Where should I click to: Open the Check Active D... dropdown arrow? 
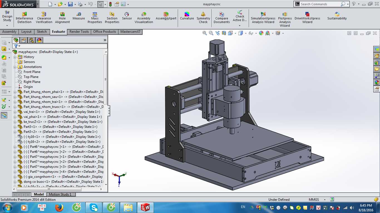[240, 26]
